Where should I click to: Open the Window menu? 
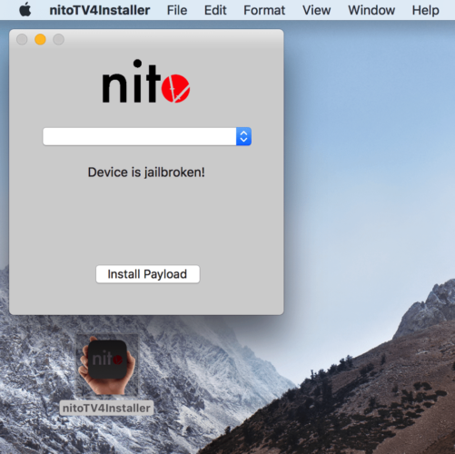pyautogui.click(x=371, y=10)
